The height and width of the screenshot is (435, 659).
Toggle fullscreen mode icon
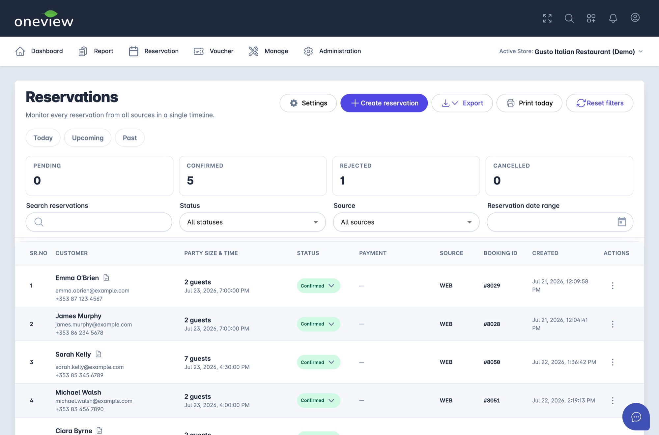[547, 18]
